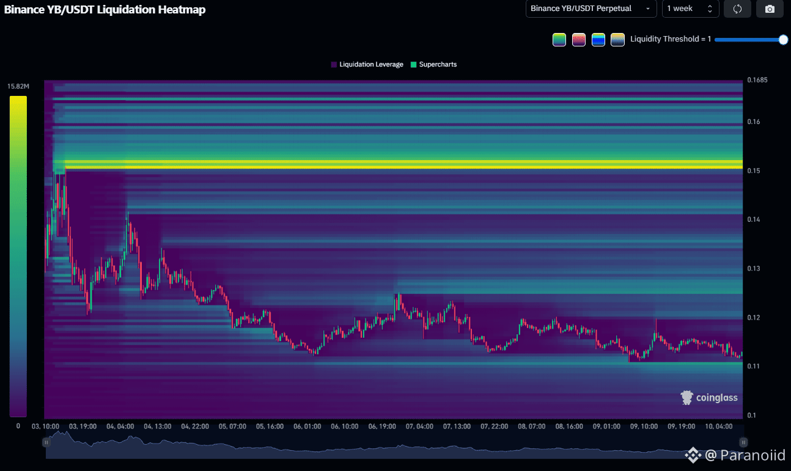The height and width of the screenshot is (471, 791).
Task: Open the Binance YB/USDT Perpetual dropdown
Action: coord(590,9)
